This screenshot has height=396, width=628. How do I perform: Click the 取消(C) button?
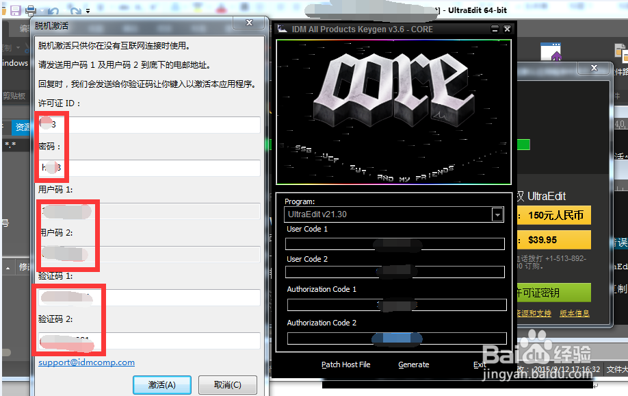coord(228,385)
